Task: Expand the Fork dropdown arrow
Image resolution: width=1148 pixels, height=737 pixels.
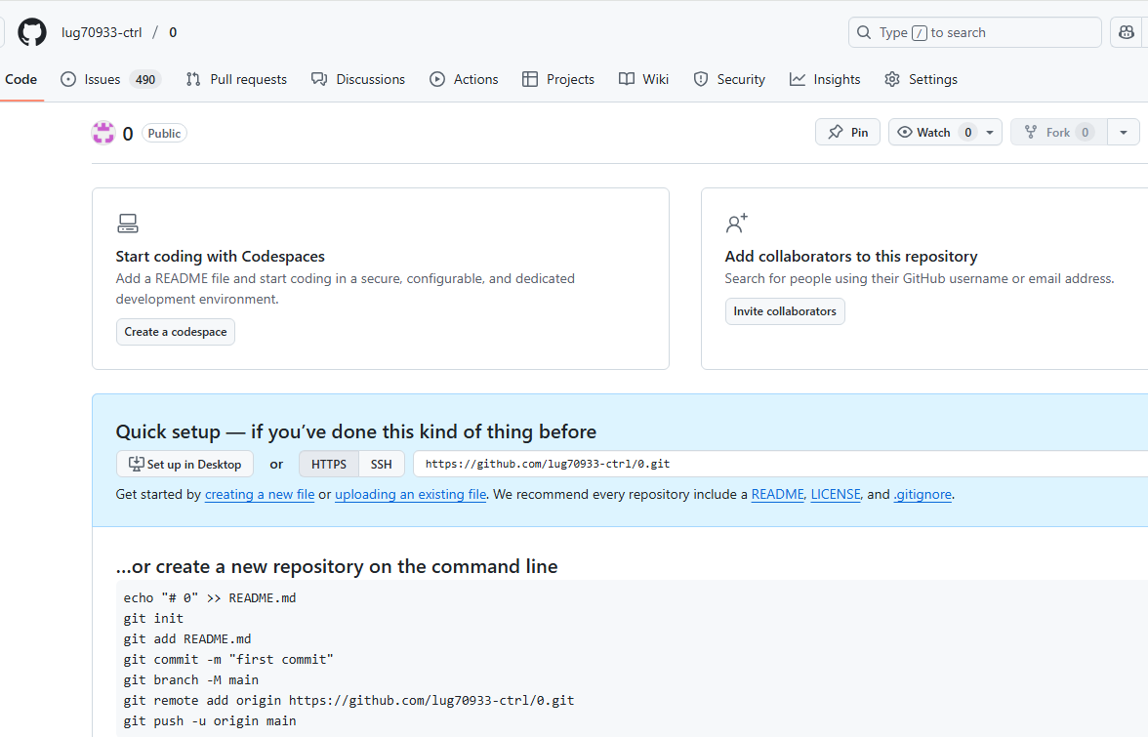Action: pyautogui.click(x=1123, y=133)
